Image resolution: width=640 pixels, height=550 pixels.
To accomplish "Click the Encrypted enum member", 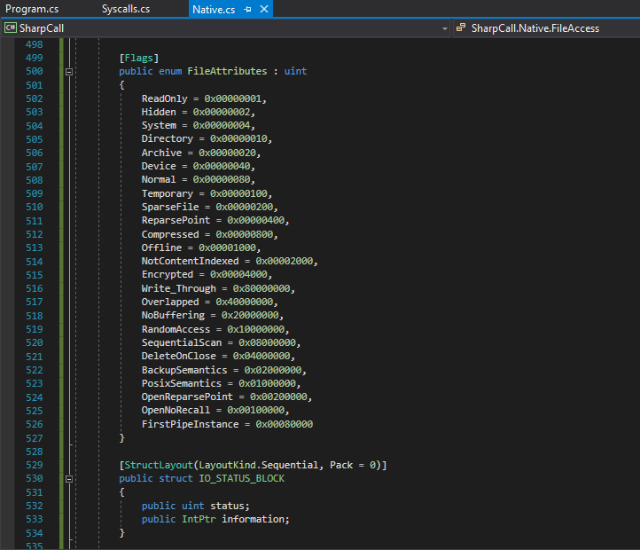I will pos(168,275).
